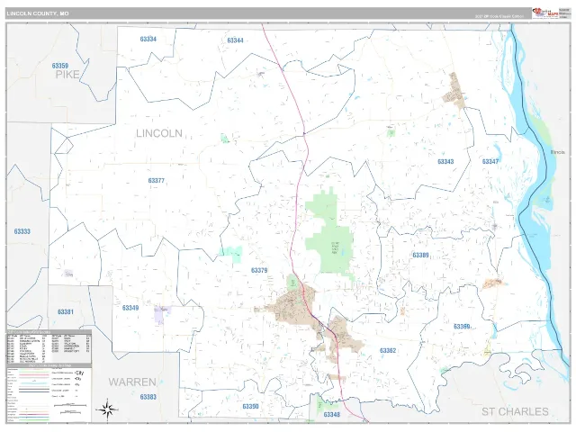
Task: Select ZIP code label 63383
Action: coord(148,397)
